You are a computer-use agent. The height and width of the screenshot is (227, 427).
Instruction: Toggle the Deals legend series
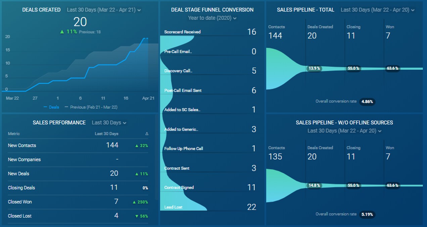(51, 107)
